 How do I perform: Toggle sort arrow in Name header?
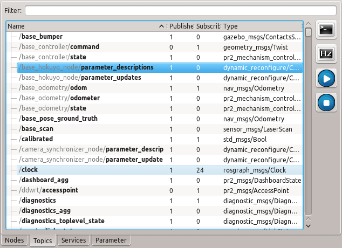[161, 26]
